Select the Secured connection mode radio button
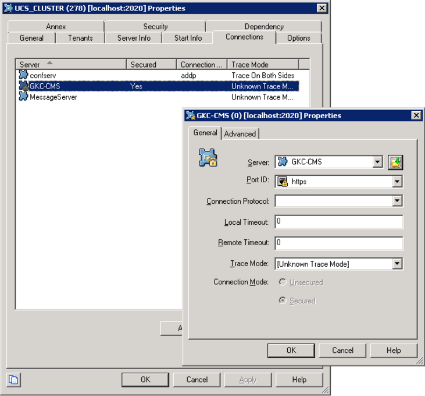Screen dimensions: 425x396 [283, 301]
